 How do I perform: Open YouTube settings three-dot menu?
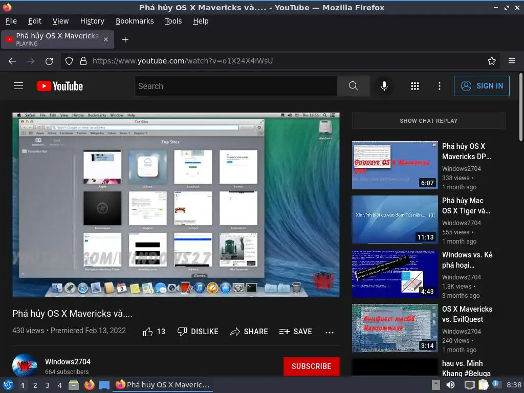(440, 86)
